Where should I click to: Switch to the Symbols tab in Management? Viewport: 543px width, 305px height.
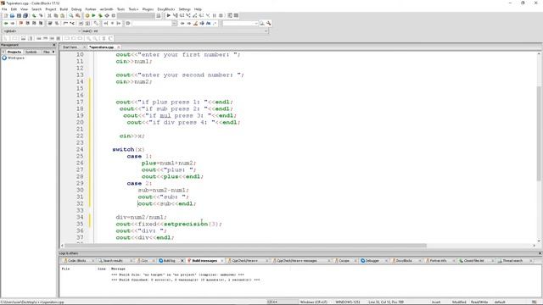(31, 52)
